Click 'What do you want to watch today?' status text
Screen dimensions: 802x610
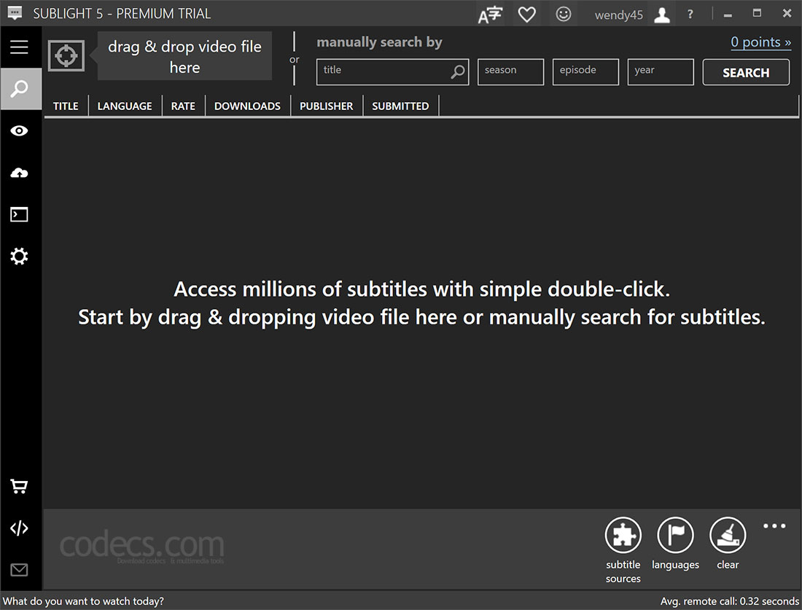pos(83,601)
